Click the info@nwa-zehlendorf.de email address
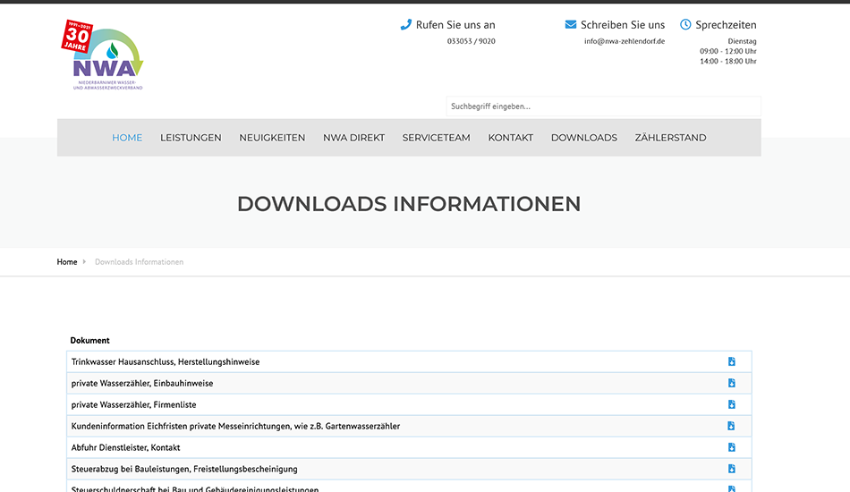 click(624, 41)
